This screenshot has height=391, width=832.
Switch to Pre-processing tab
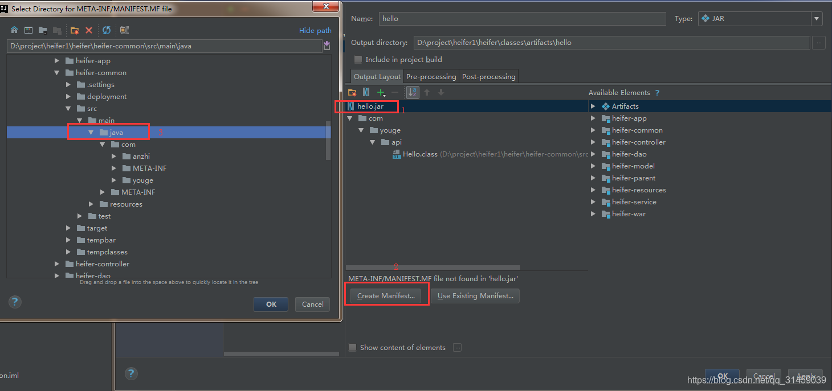pyautogui.click(x=431, y=77)
